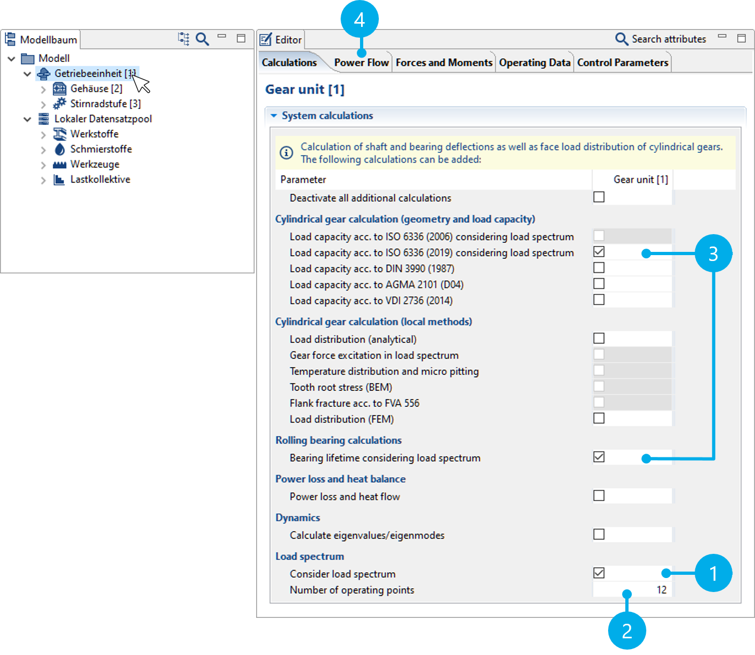This screenshot has width=755, height=655.
Task: Click the Werkzeuge tools icon
Action: 60,165
